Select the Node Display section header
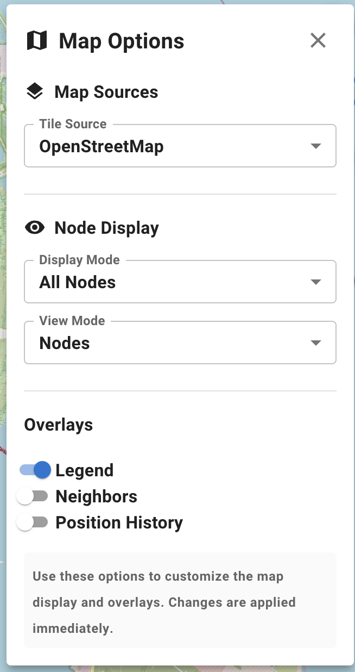This screenshot has height=672, width=355. click(x=106, y=228)
